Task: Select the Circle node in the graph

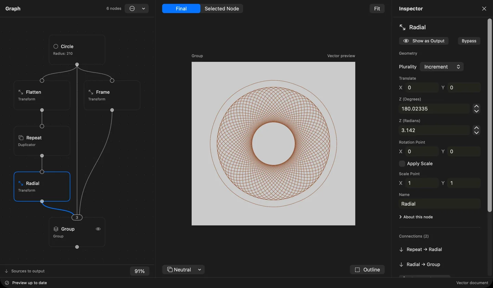Action: click(77, 50)
